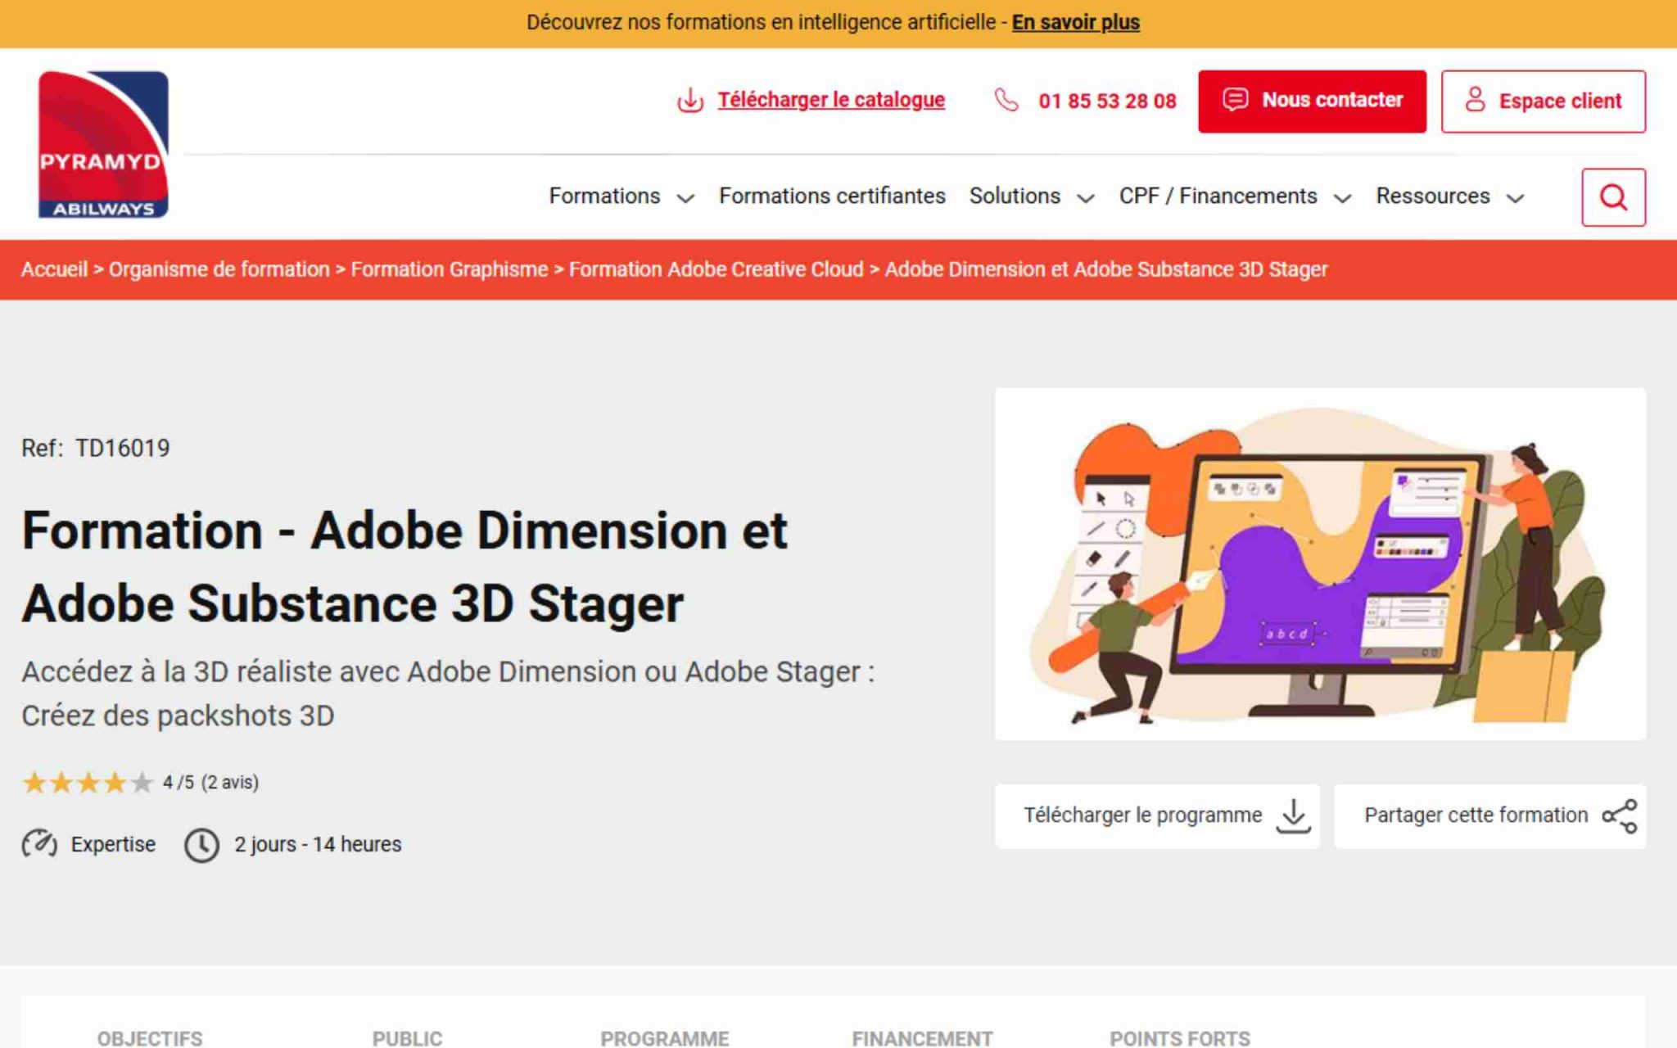Open Formation Graphisme breadcrumb

449,269
